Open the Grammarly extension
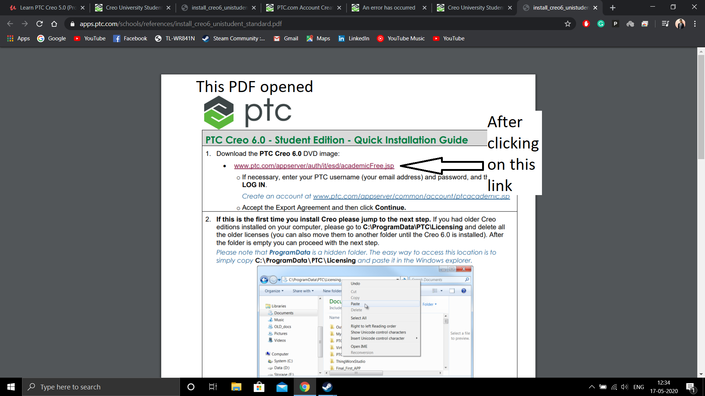Viewport: 705px width, 396px height. (x=601, y=23)
